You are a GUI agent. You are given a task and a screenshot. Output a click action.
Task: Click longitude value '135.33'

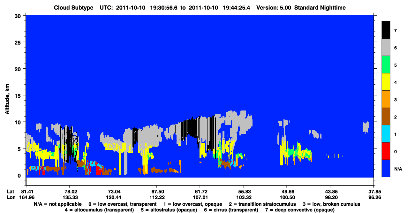coord(70,197)
